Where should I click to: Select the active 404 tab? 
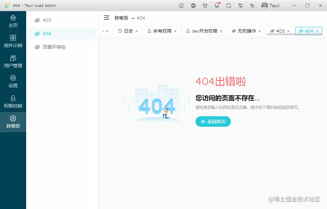pos(309,31)
